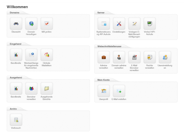Screen dimensions: 184x135
Task: Open MX prüfen tool
Action: click(x=47, y=23)
